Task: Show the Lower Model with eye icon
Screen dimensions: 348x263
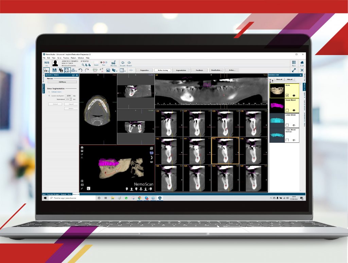Action: (x=294, y=125)
